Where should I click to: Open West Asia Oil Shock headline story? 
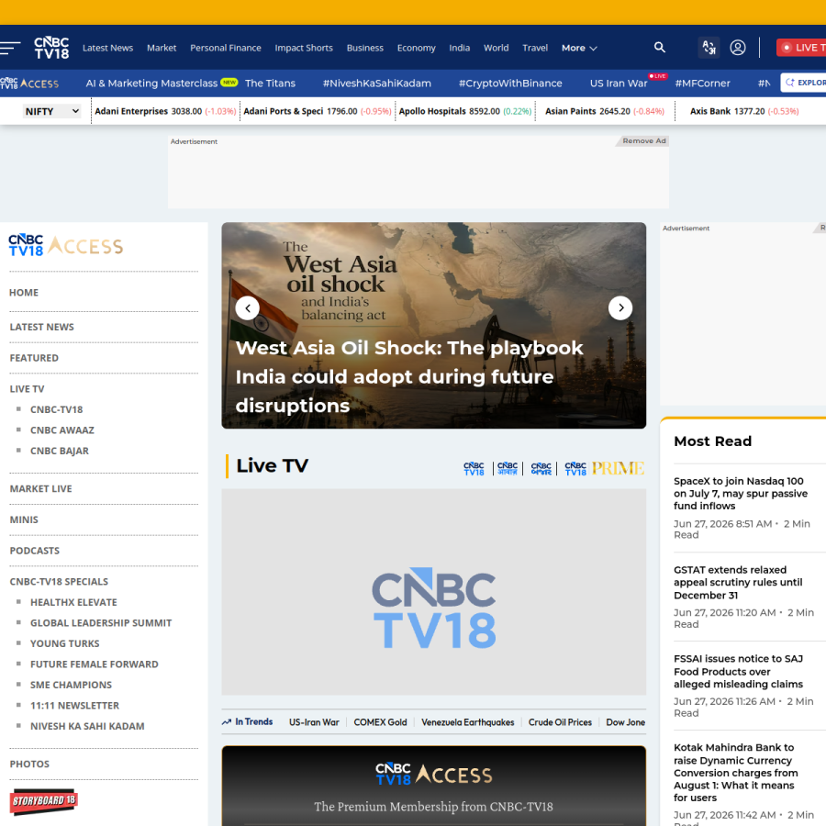point(408,376)
